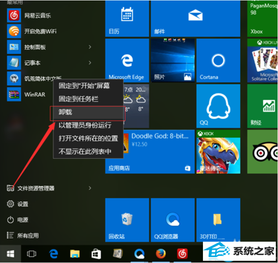
Task: Open the Cortana tile
Action: [218, 60]
